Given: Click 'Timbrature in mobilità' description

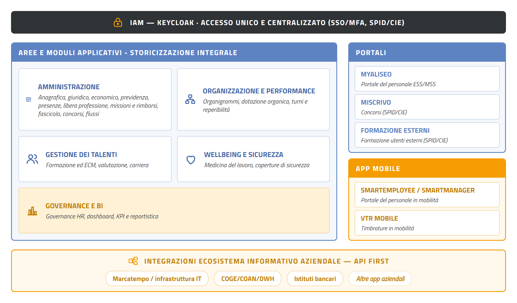Looking at the screenshot, I should (387, 228).
